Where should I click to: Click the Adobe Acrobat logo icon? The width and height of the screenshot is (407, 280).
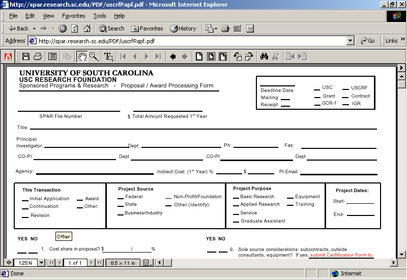click(x=8, y=56)
